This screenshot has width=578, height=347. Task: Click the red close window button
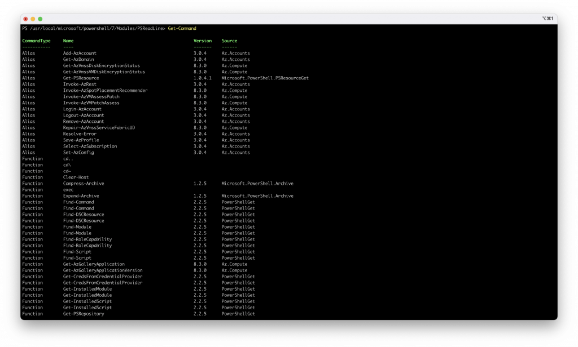[25, 19]
